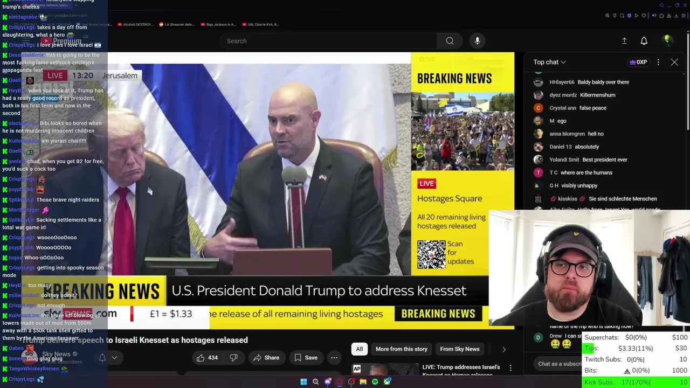Open the YouTube account avatar menu
The height and width of the screenshot is (388, 690).
(x=667, y=41)
